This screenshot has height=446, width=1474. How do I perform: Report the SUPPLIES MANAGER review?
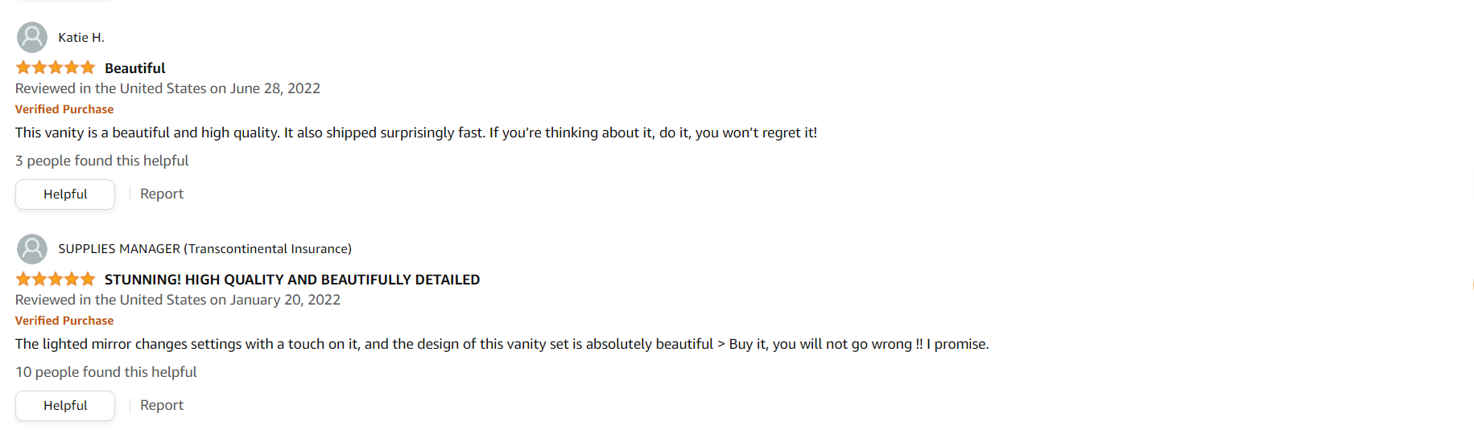tap(162, 405)
